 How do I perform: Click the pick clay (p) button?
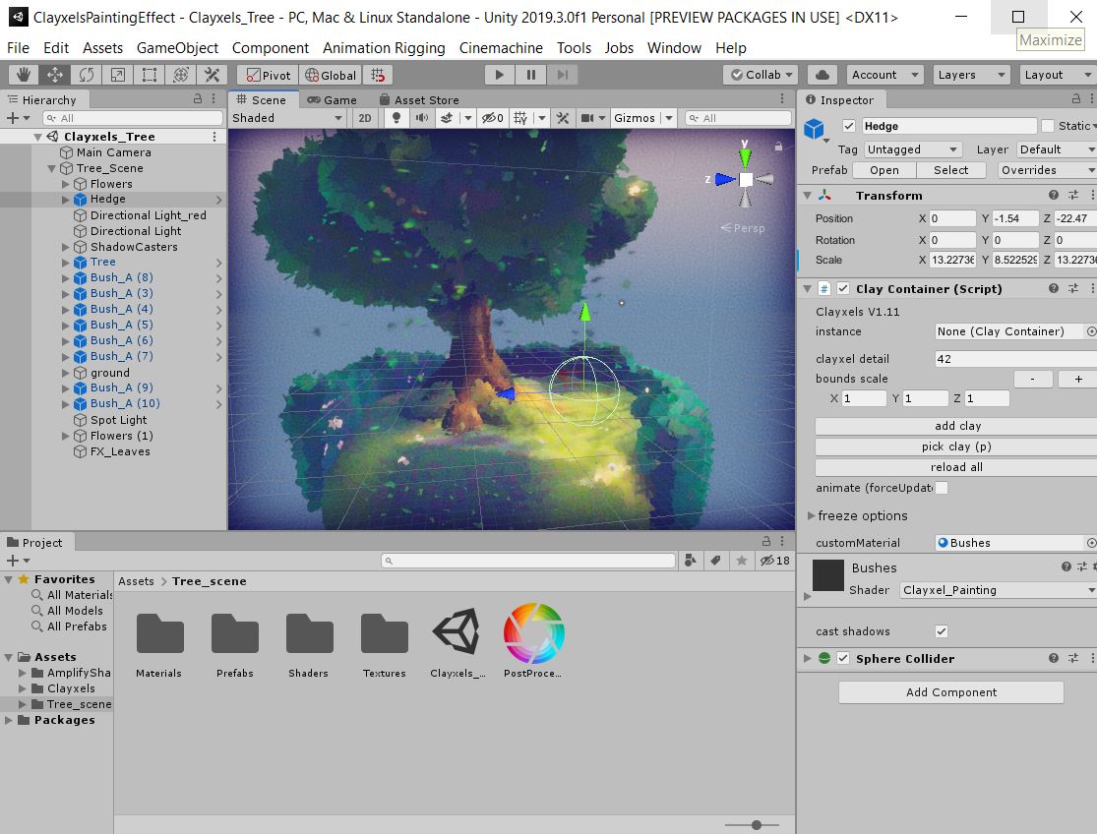pyautogui.click(x=957, y=447)
